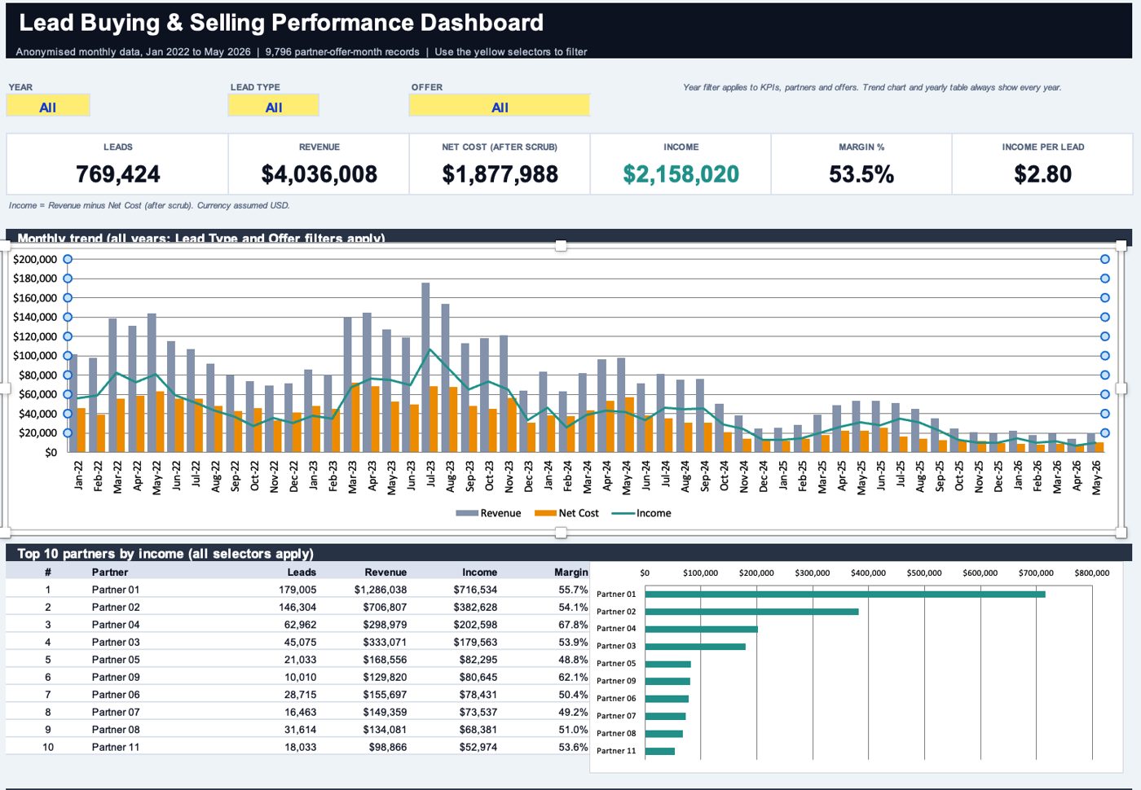This screenshot has width=1141, height=790.
Task: Click the leads cell 16,463
Action: click(301, 713)
